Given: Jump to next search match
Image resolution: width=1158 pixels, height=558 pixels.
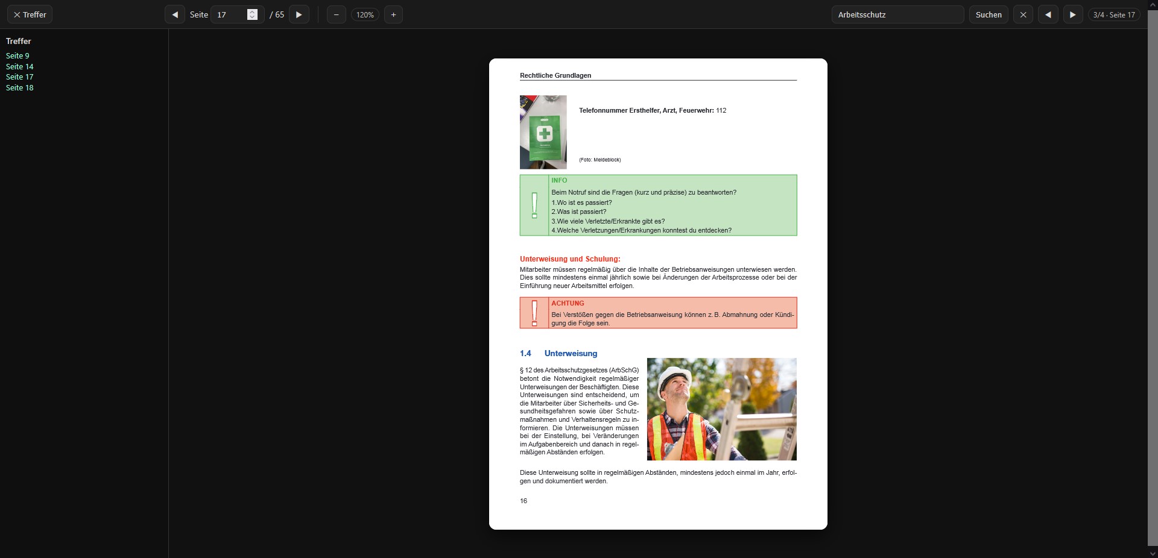Looking at the screenshot, I should 1072,14.
